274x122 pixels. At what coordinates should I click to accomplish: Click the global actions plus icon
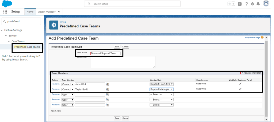pyautogui.click(x=240, y=4)
